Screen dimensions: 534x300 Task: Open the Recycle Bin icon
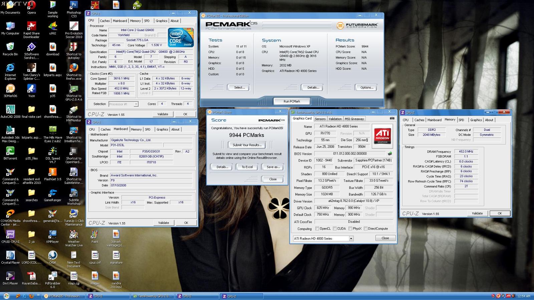coord(10,49)
